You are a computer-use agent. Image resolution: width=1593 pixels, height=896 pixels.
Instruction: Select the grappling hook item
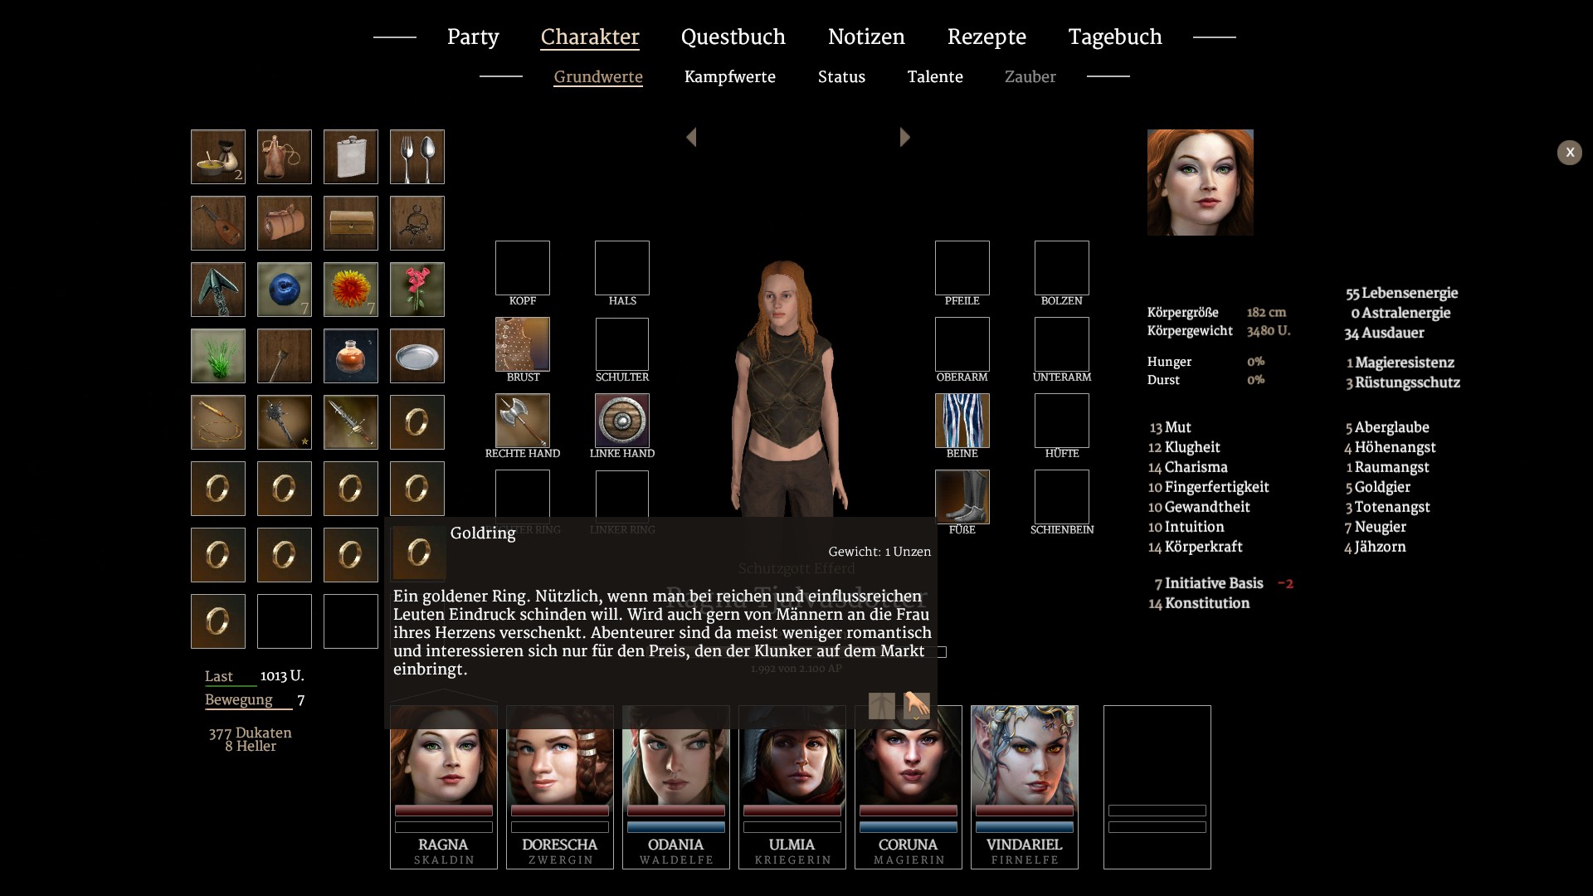click(218, 290)
